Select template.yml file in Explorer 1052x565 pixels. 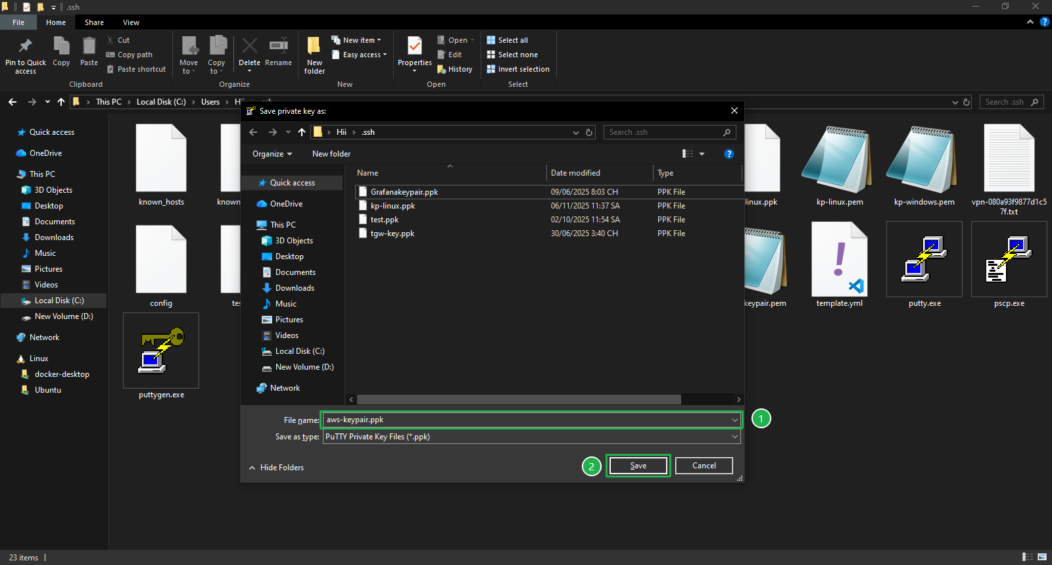click(x=840, y=265)
